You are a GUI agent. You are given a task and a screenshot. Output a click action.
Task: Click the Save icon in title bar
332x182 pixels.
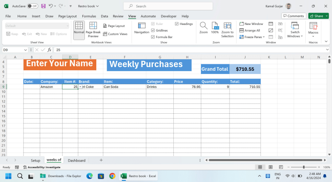click(x=43, y=6)
